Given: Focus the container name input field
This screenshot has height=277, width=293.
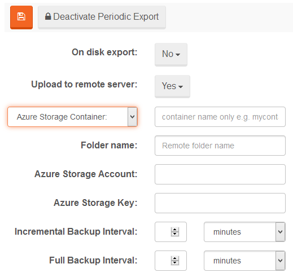Looking at the screenshot, I should pyautogui.click(x=220, y=117).
